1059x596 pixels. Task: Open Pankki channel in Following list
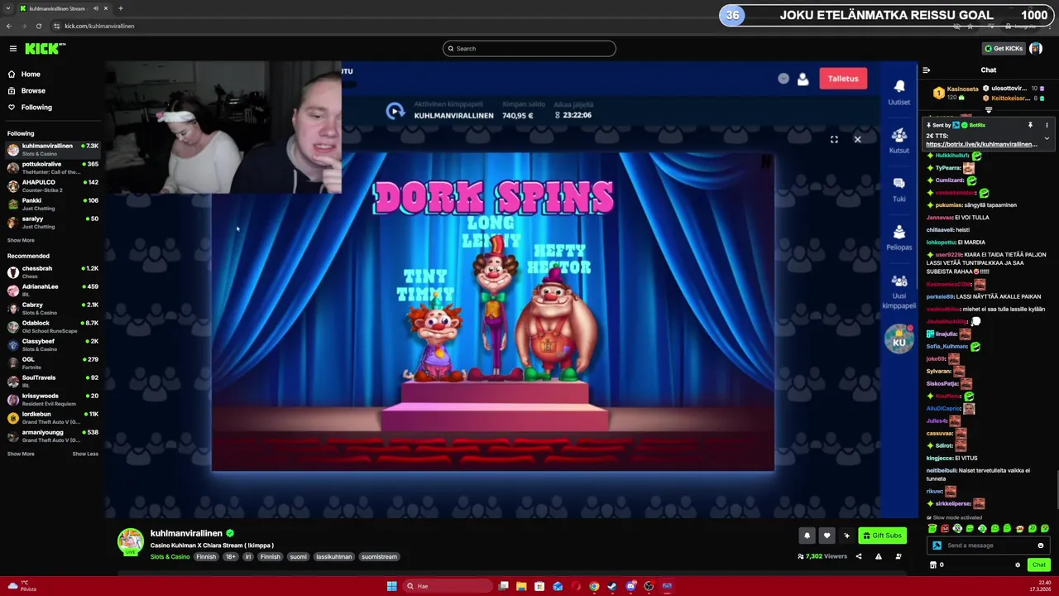pyautogui.click(x=52, y=204)
